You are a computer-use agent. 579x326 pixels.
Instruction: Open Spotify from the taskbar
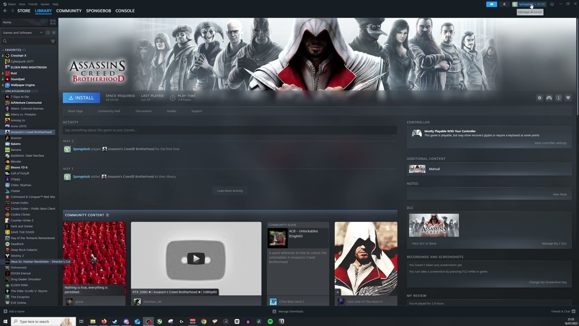click(x=270, y=321)
